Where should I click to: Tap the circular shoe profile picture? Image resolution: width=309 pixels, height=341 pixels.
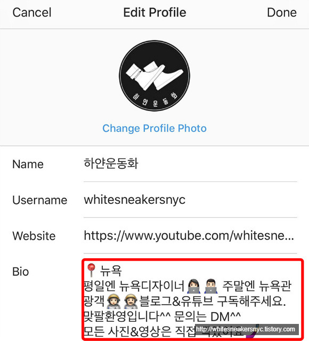pos(154,75)
